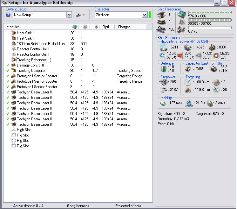Viewport: 237px width, 209px height.
Task: Click the powergrid resource icon
Action: (x=182, y=22)
